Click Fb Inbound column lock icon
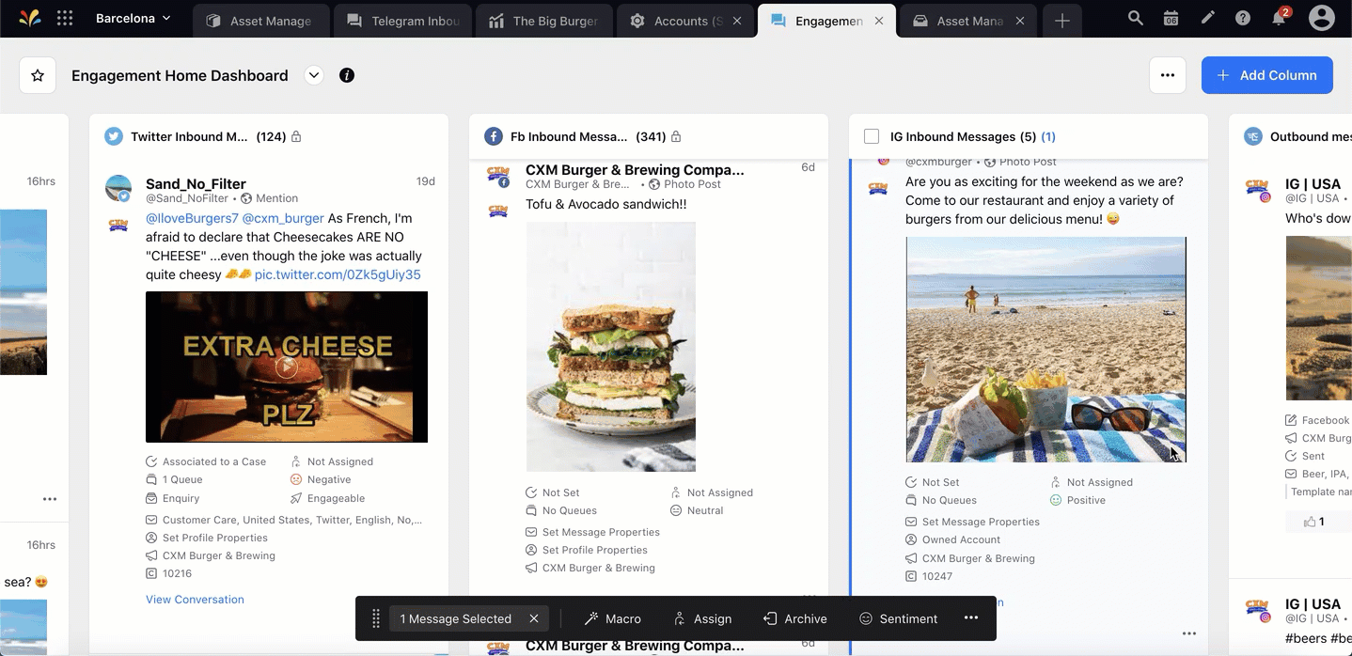 675,136
